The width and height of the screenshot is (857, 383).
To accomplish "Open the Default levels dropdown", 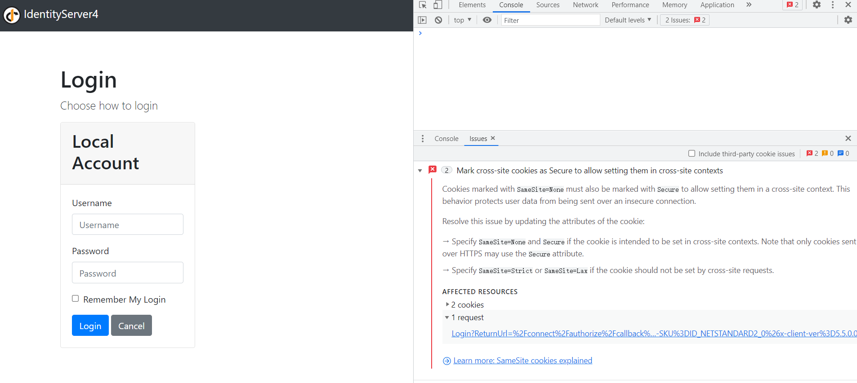I will coord(628,20).
